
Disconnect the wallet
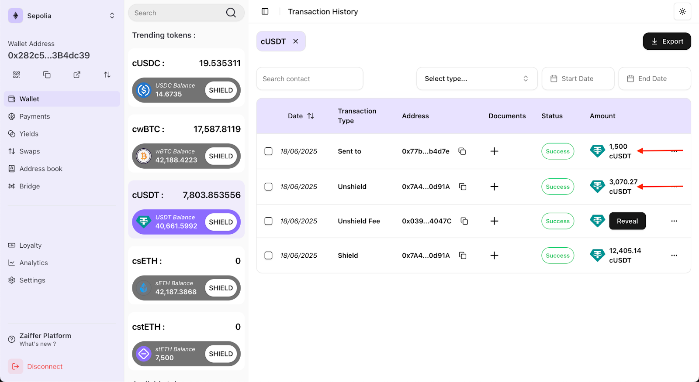pos(36,366)
